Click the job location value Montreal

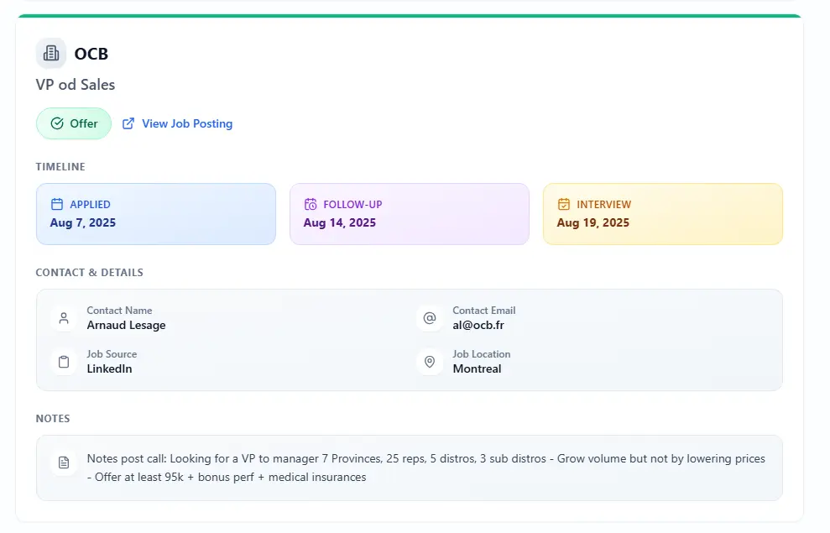477,369
